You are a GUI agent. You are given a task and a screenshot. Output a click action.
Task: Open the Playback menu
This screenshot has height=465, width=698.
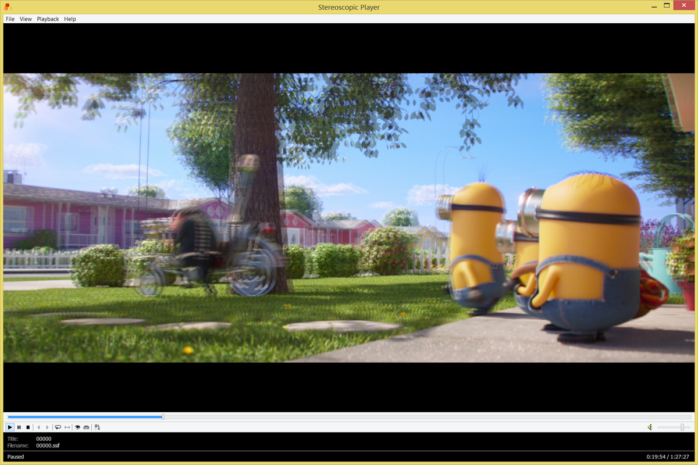coord(48,19)
